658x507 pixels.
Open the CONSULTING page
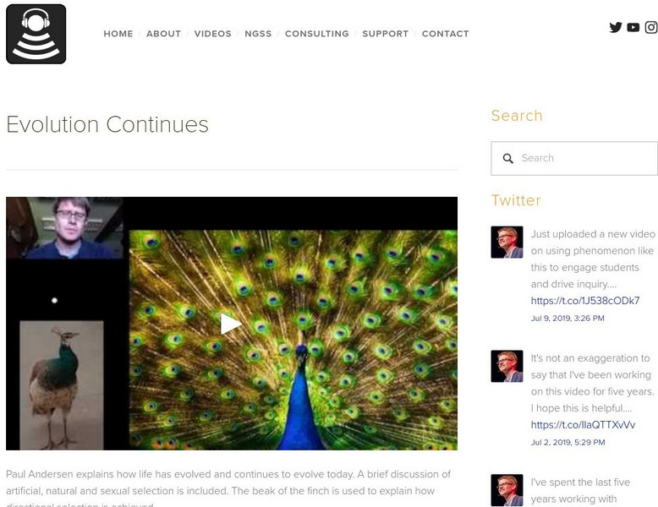click(317, 34)
